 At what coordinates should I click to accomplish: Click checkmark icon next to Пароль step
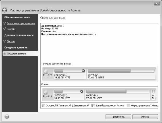(5, 41)
